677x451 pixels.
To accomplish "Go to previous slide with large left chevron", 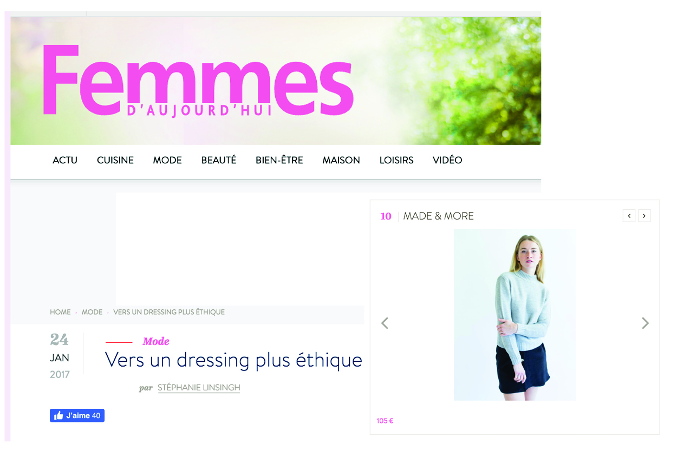I will click(385, 323).
